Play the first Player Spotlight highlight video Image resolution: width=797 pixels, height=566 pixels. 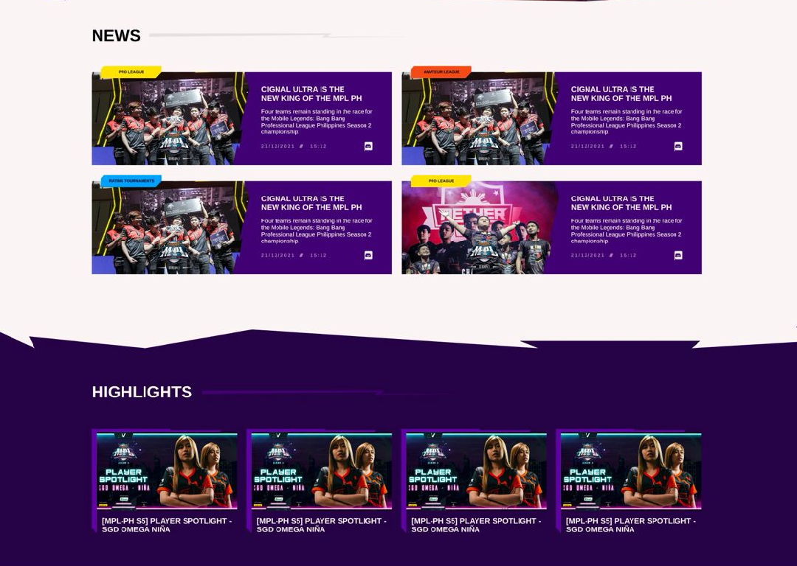(167, 471)
